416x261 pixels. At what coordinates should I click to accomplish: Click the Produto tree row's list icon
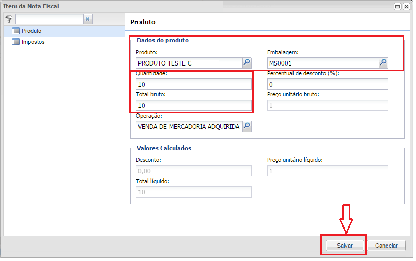click(16, 31)
